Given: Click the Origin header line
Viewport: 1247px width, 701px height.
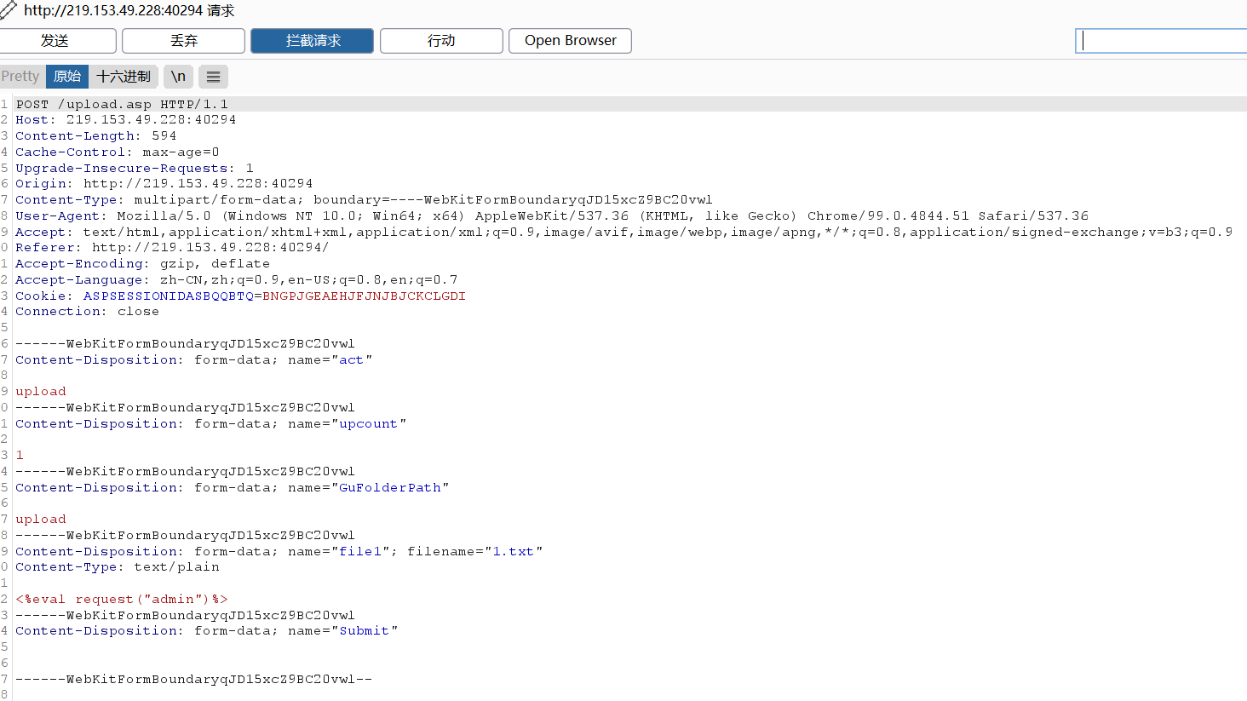Looking at the screenshot, I should tap(164, 184).
